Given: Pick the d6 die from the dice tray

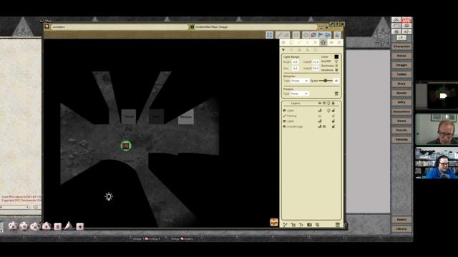Looking at the screenshot, I should point(57,226).
